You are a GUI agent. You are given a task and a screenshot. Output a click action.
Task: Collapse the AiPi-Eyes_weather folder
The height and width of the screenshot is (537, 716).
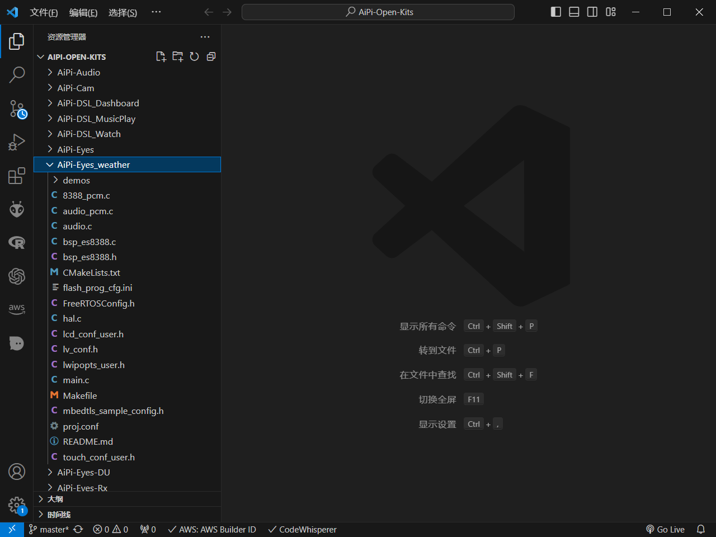[128, 164]
